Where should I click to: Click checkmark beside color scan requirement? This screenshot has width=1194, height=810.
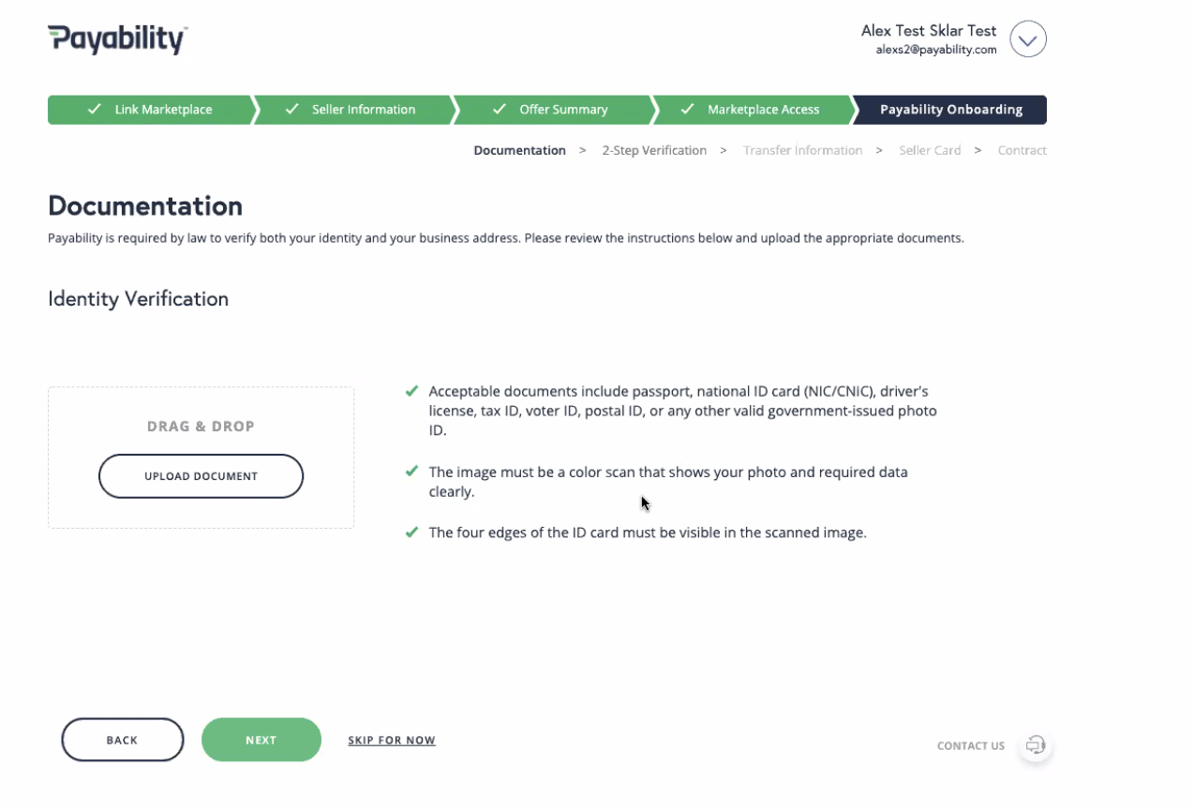(411, 472)
